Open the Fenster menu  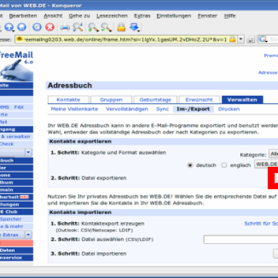(207, 16)
